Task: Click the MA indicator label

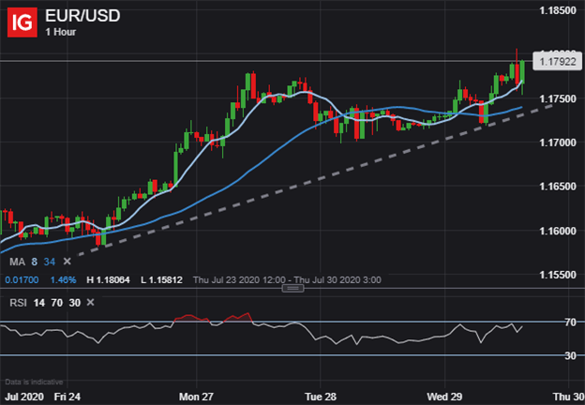Action: point(17,262)
